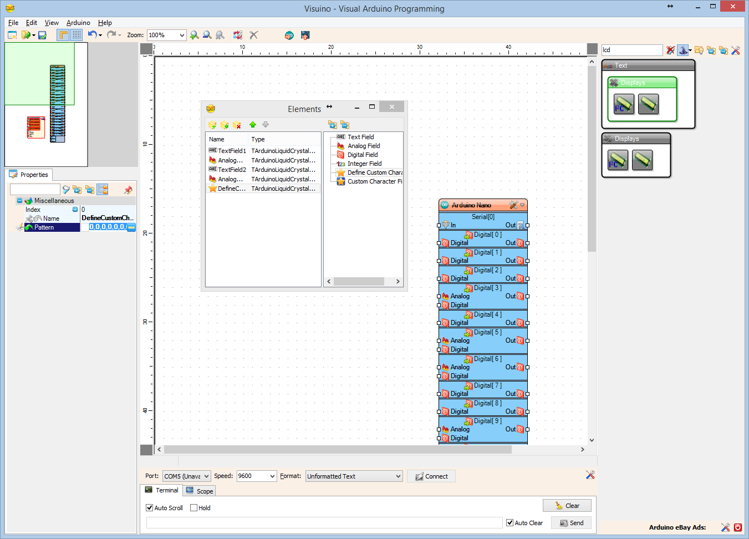Click the upload to Arduino icon
Image resolution: width=749 pixels, height=539 pixels.
[x=305, y=35]
